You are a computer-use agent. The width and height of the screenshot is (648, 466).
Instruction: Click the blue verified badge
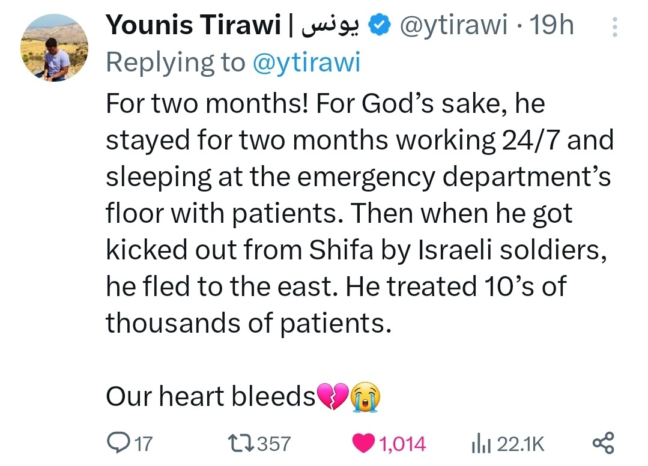377,26
